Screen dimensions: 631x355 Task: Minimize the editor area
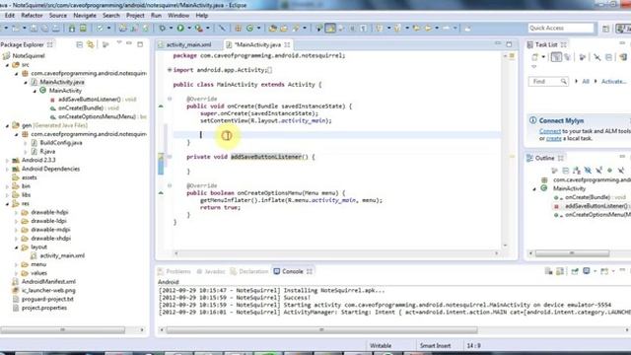point(498,43)
